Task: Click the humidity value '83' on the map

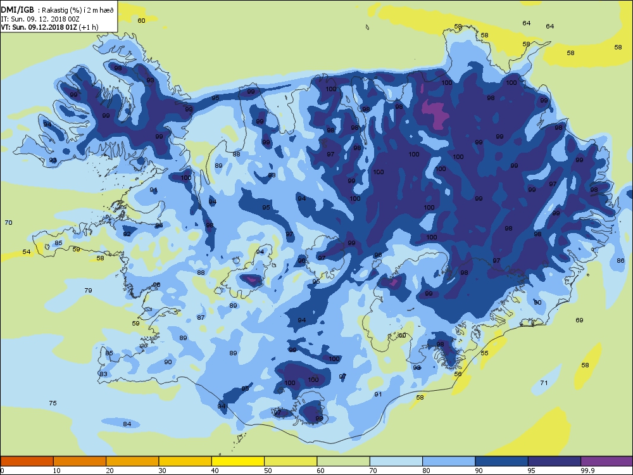Action: point(103,374)
